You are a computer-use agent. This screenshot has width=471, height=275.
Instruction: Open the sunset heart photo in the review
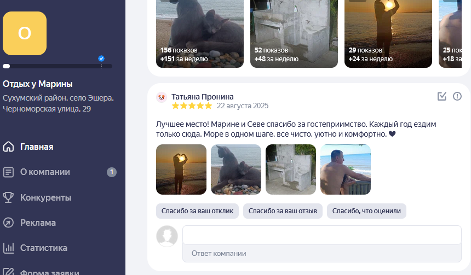[181, 169]
